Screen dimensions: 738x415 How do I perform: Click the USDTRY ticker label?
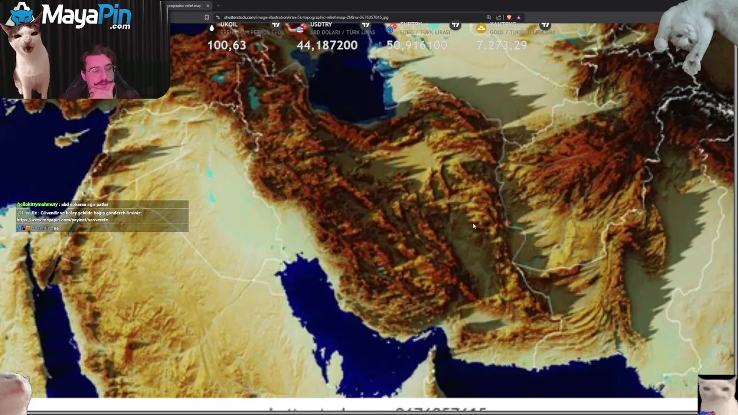pyautogui.click(x=321, y=25)
